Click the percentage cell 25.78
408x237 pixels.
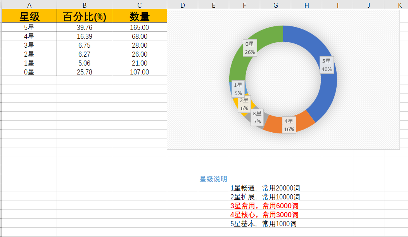84,71
